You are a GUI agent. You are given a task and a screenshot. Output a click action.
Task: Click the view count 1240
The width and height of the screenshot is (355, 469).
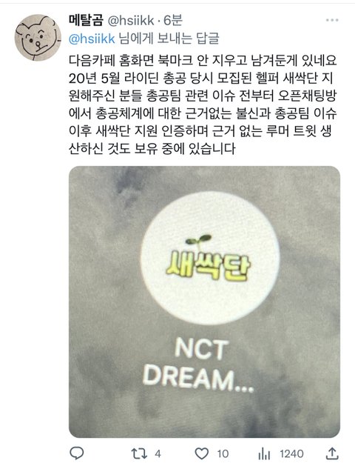(x=291, y=453)
